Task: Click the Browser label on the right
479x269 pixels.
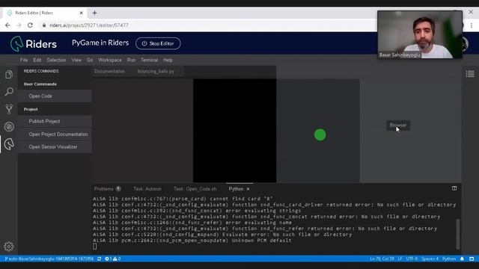Action: [x=398, y=125]
